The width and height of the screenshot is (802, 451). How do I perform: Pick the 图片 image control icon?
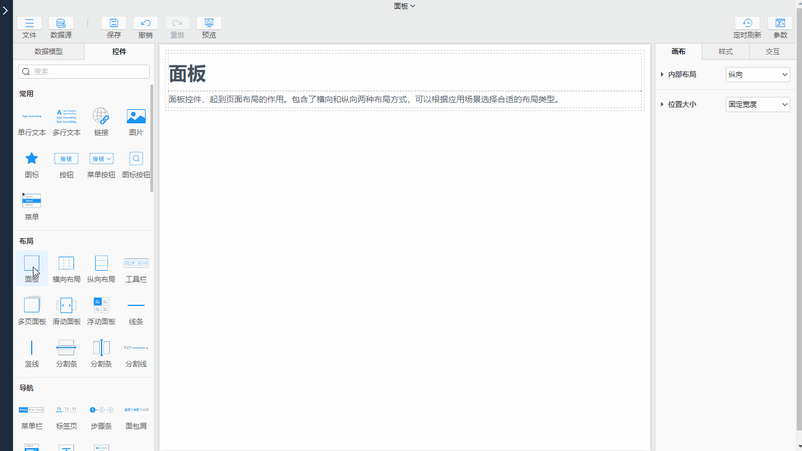click(136, 116)
